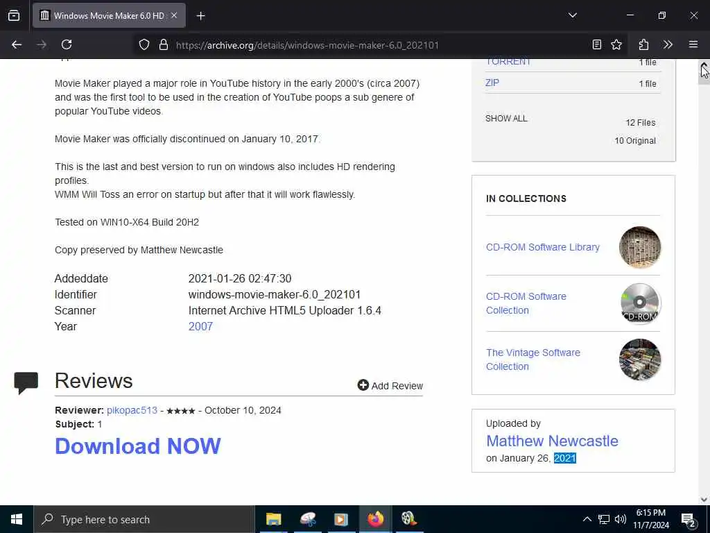The height and width of the screenshot is (533, 710).
Task: Open TORRENT download option
Action: (508, 62)
